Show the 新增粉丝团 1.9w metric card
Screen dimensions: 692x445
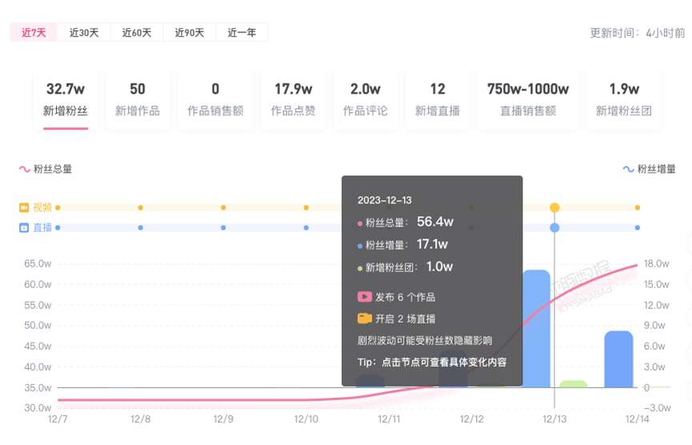pos(623,99)
